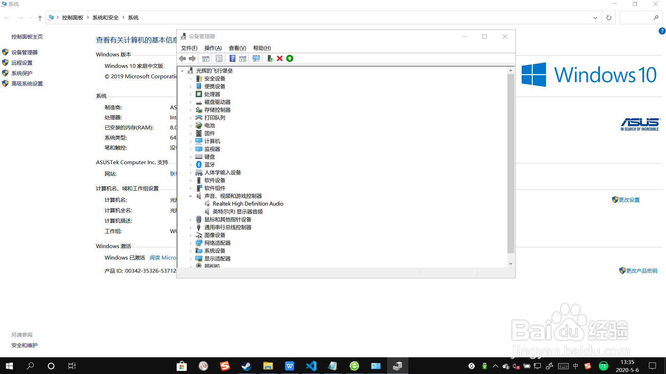Open the 操作(A) menu
Image resolution: width=666 pixels, height=374 pixels.
[x=213, y=48]
